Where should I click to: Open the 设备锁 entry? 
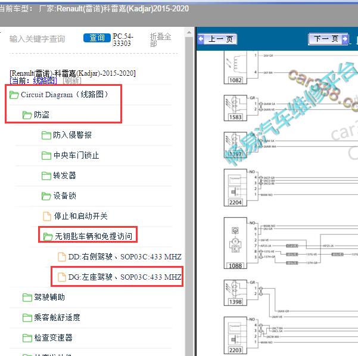64,196
